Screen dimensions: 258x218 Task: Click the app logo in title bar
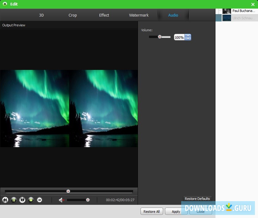point(5,4)
